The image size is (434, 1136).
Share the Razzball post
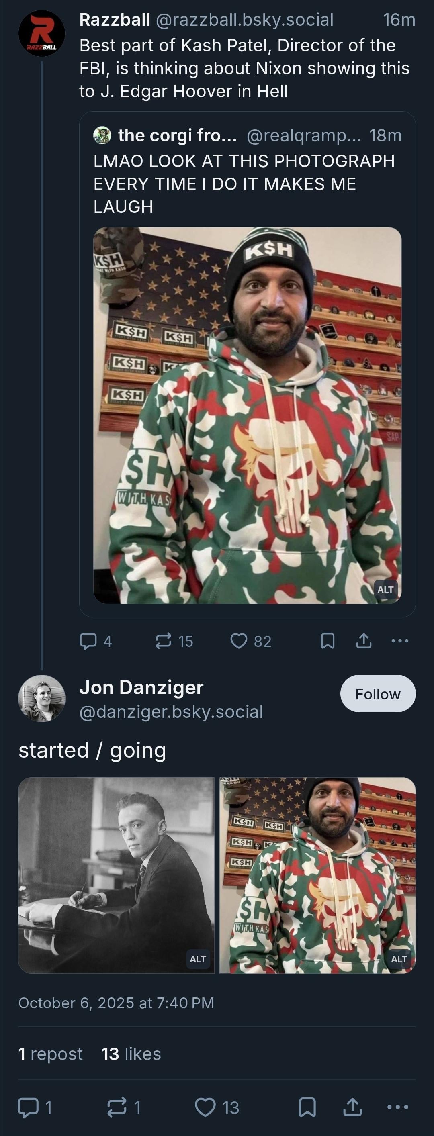coord(363,641)
